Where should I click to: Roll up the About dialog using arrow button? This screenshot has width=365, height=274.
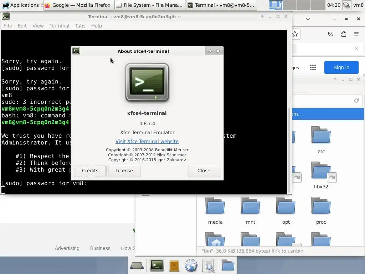coord(210,51)
